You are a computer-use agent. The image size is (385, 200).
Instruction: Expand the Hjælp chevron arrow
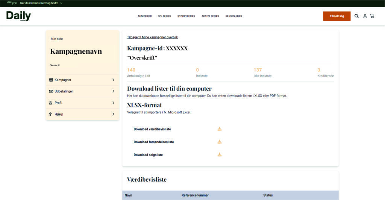[113, 114]
